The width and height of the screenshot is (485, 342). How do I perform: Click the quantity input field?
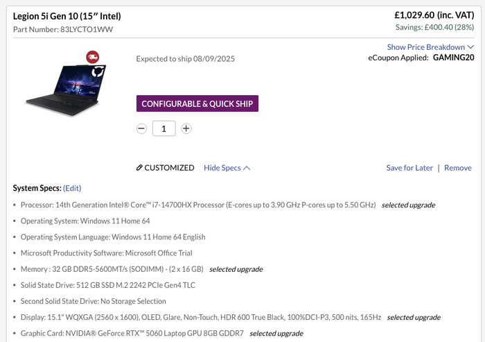click(164, 128)
